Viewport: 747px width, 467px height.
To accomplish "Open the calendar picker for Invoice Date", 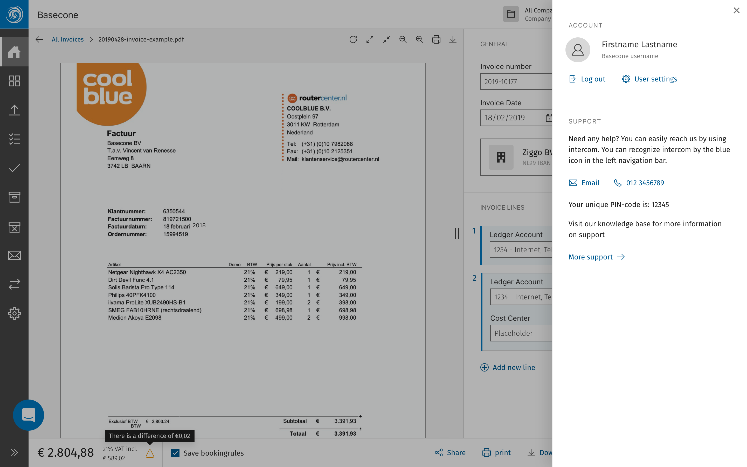I will click(549, 118).
